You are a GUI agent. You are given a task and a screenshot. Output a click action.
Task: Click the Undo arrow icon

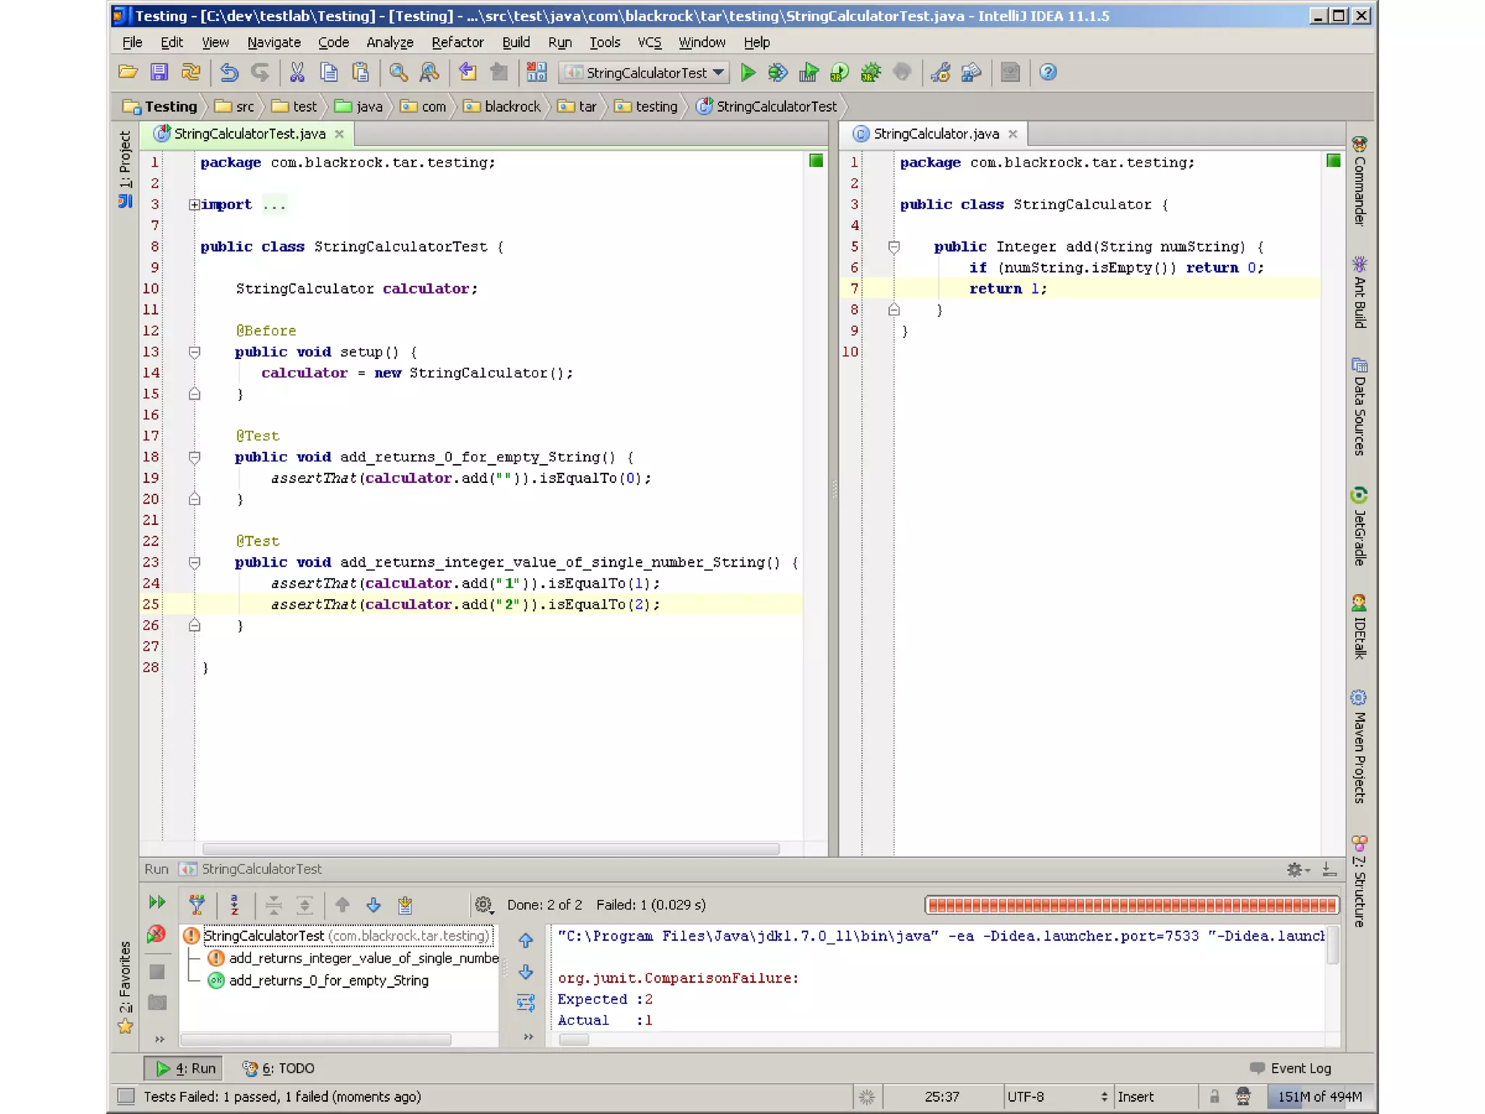click(x=229, y=73)
